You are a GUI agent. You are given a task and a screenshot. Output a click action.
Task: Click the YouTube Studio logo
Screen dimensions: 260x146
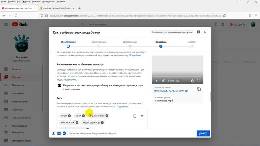point(20,24)
